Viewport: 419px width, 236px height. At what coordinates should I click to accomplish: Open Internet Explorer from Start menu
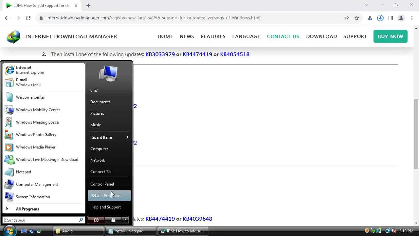point(44,70)
